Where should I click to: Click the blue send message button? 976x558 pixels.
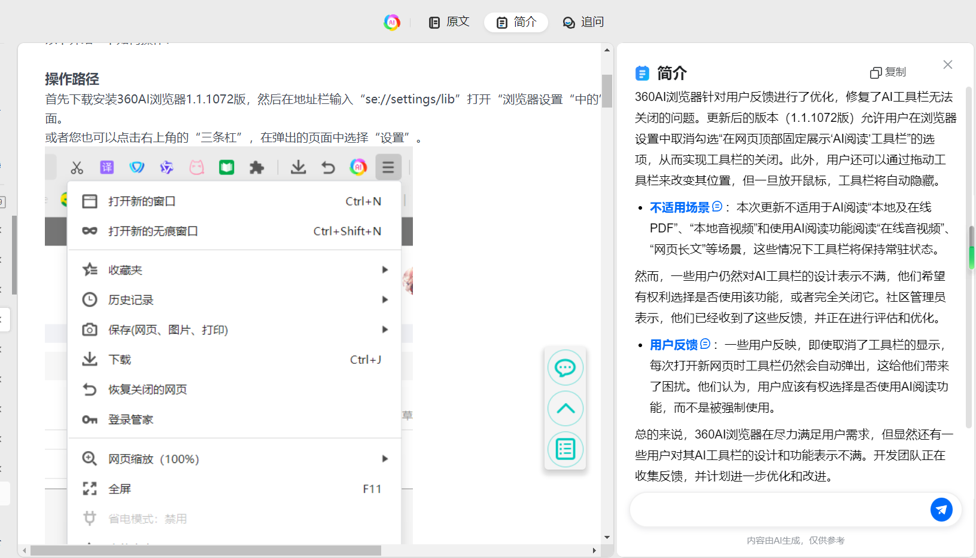[x=941, y=510]
